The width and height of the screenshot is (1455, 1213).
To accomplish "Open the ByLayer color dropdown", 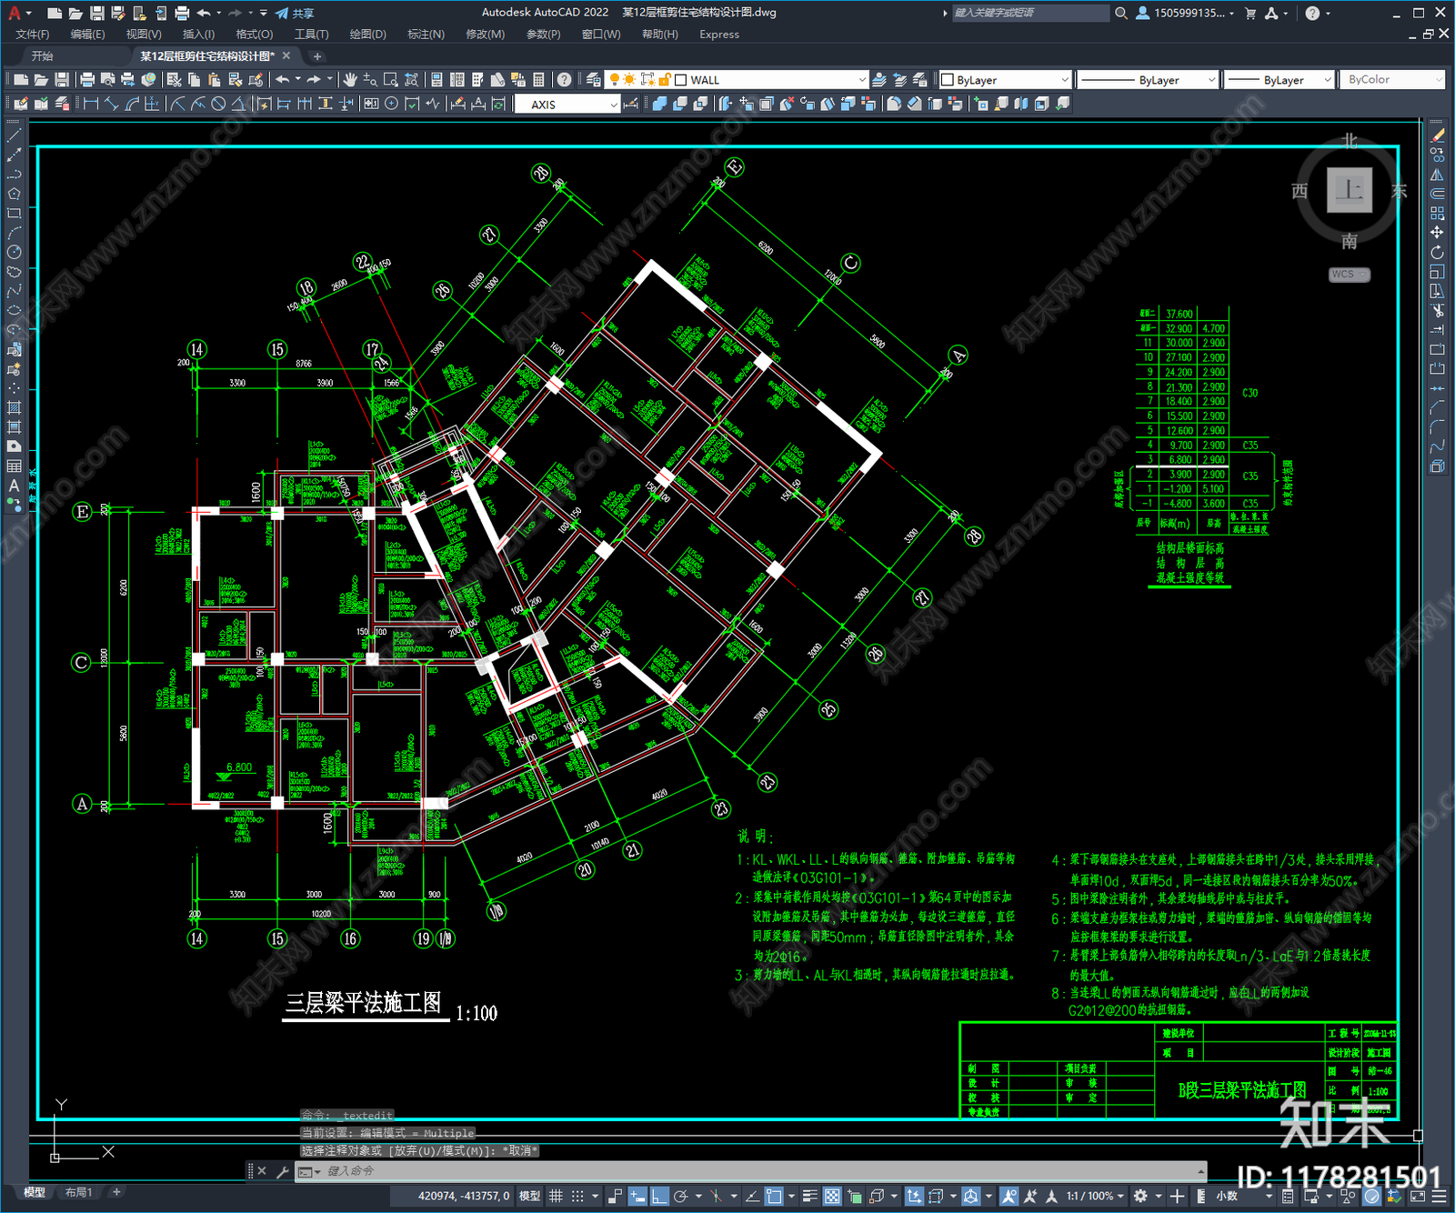I will (x=1065, y=80).
